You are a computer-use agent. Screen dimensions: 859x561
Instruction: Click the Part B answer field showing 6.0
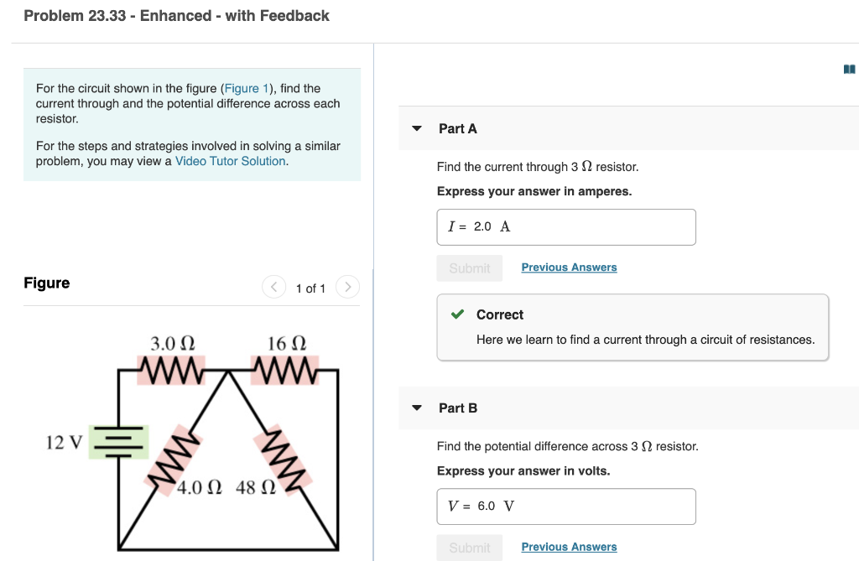point(566,506)
